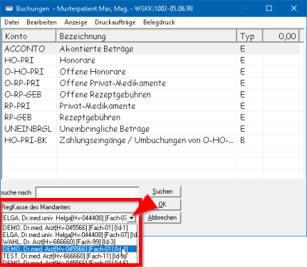
Task: Select the UNEINBRGL account row
Action: click(x=151, y=129)
